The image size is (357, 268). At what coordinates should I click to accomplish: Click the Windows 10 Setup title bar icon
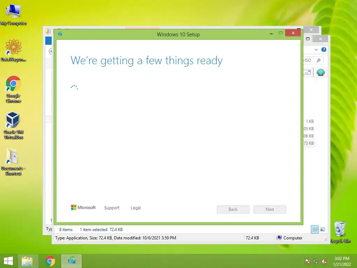[x=60, y=34]
